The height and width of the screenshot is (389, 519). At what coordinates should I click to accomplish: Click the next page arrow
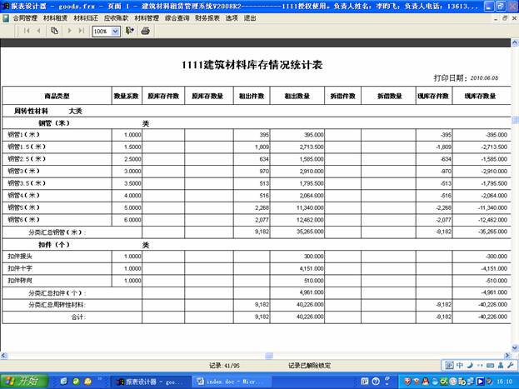click(x=68, y=31)
